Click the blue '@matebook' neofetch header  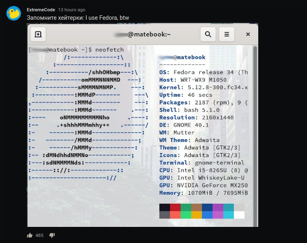coord(189,57)
